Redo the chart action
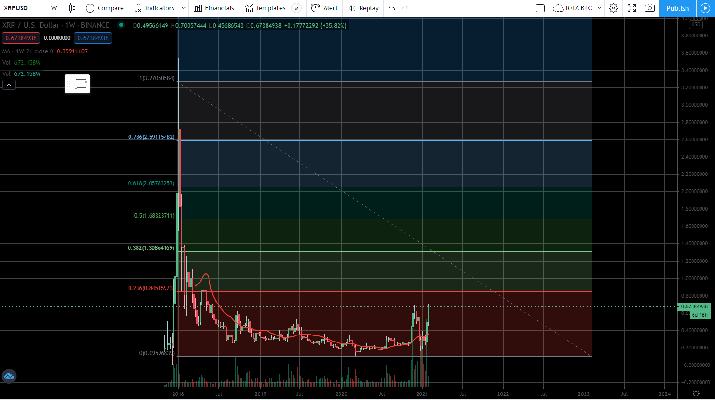 tap(405, 8)
